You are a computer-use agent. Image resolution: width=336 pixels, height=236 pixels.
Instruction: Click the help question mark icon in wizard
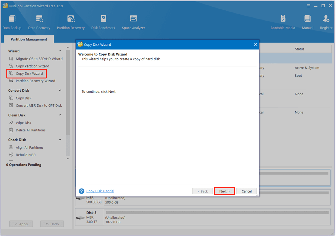pyautogui.click(x=81, y=191)
